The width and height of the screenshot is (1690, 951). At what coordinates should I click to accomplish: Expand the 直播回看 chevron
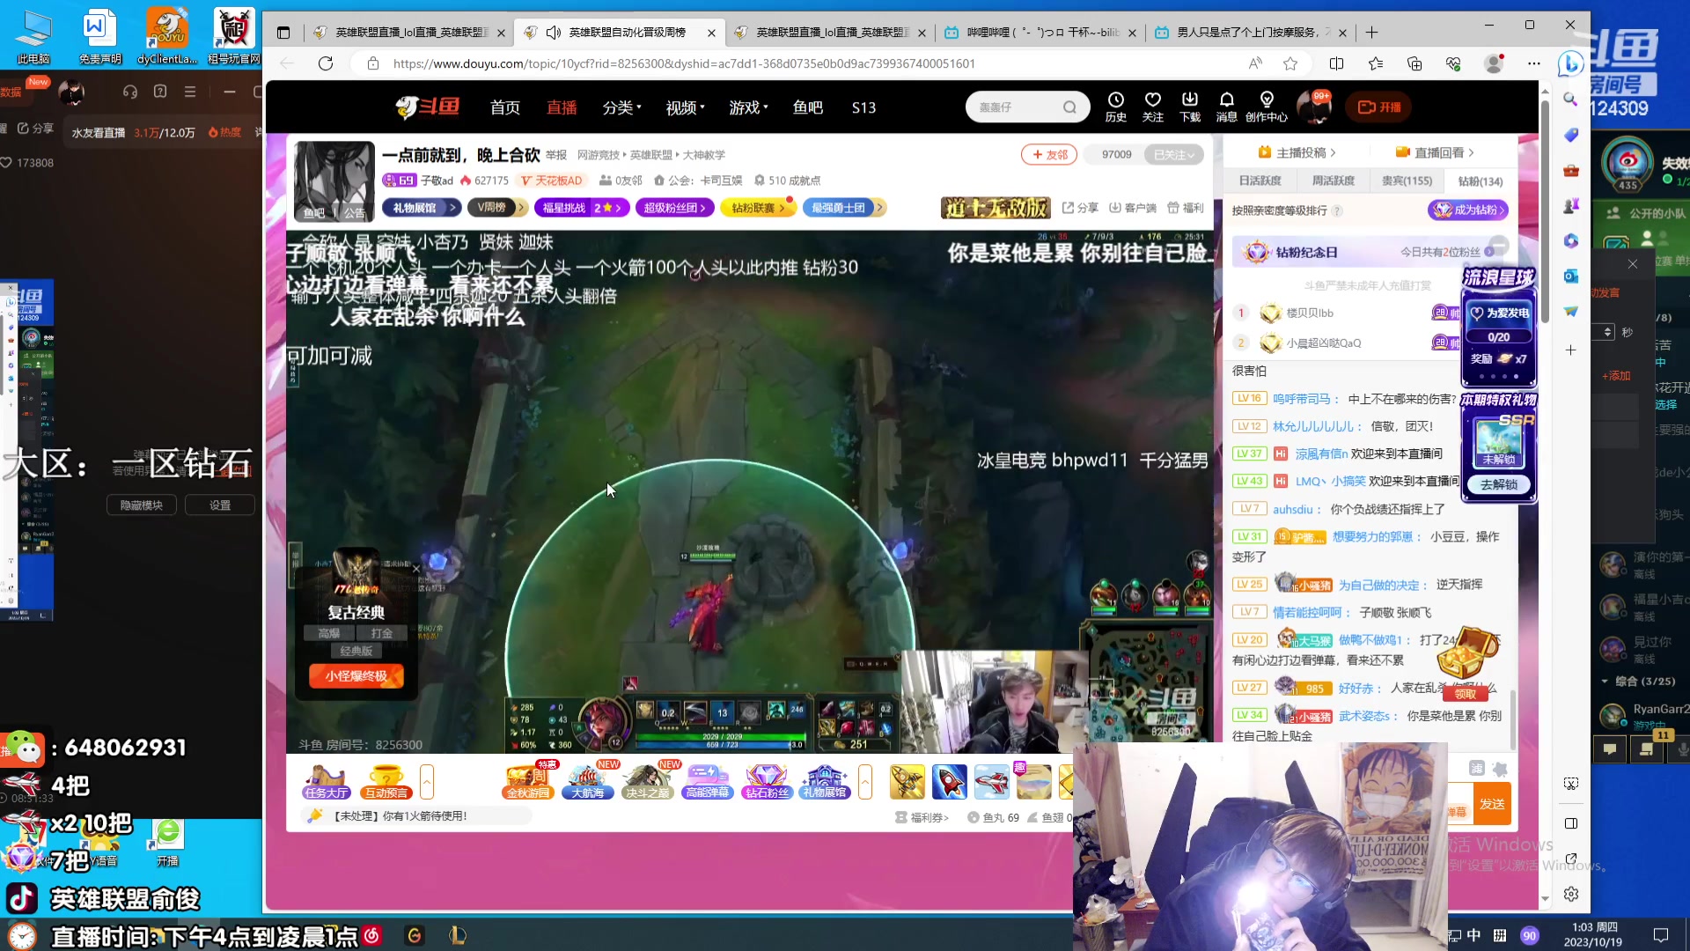pos(1471,152)
